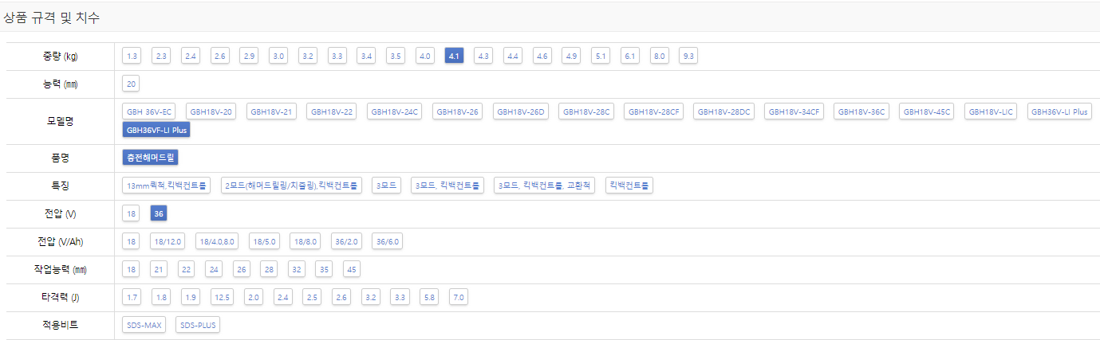Select 18/8.0 voltage capacity chip
The height and width of the screenshot is (340, 1100).
[306, 242]
